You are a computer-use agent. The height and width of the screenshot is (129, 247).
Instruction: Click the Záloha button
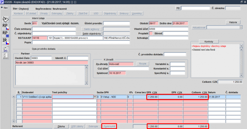61,126
